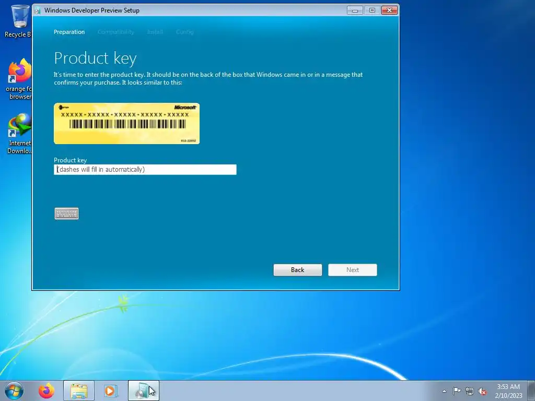
Task: Click the yellow product key sticker image
Action: [126, 123]
